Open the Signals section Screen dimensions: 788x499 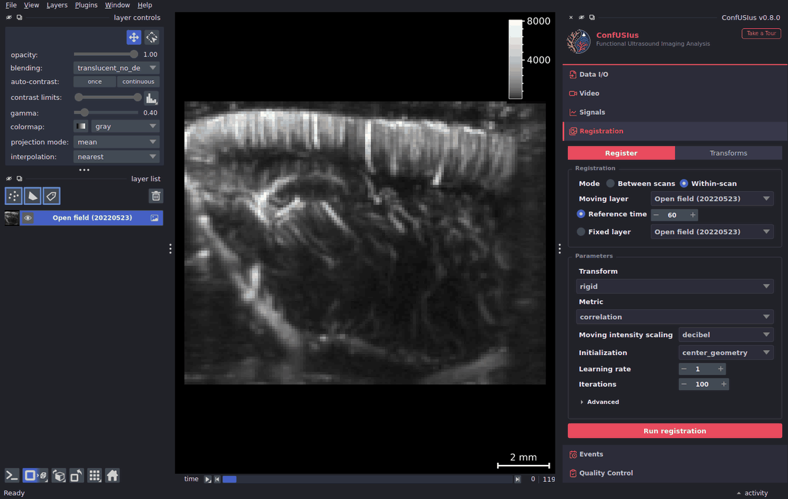pos(675,112)
